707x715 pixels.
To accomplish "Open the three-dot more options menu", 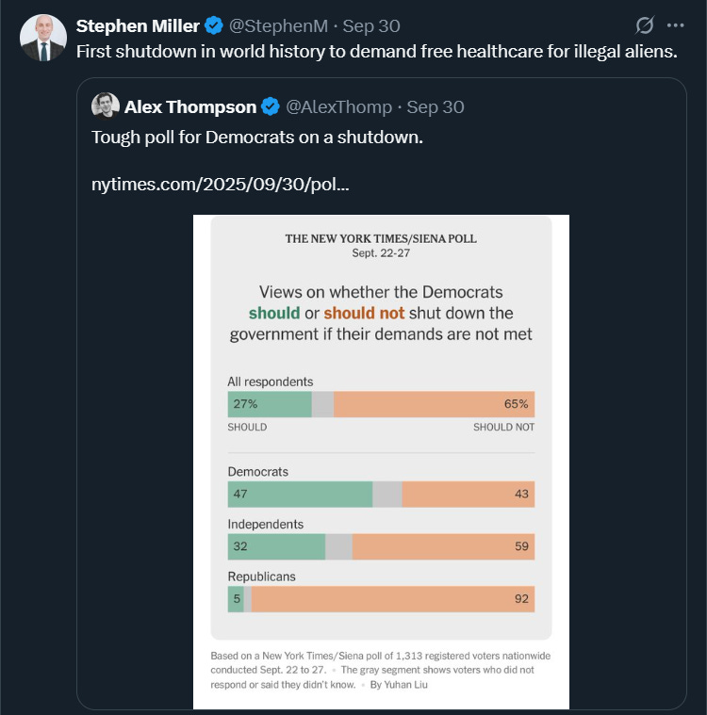I will coord(675,25).
